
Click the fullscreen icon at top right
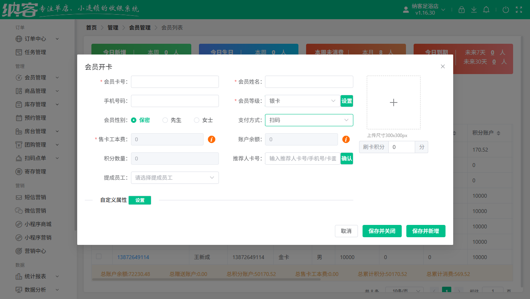coord(519,10)
